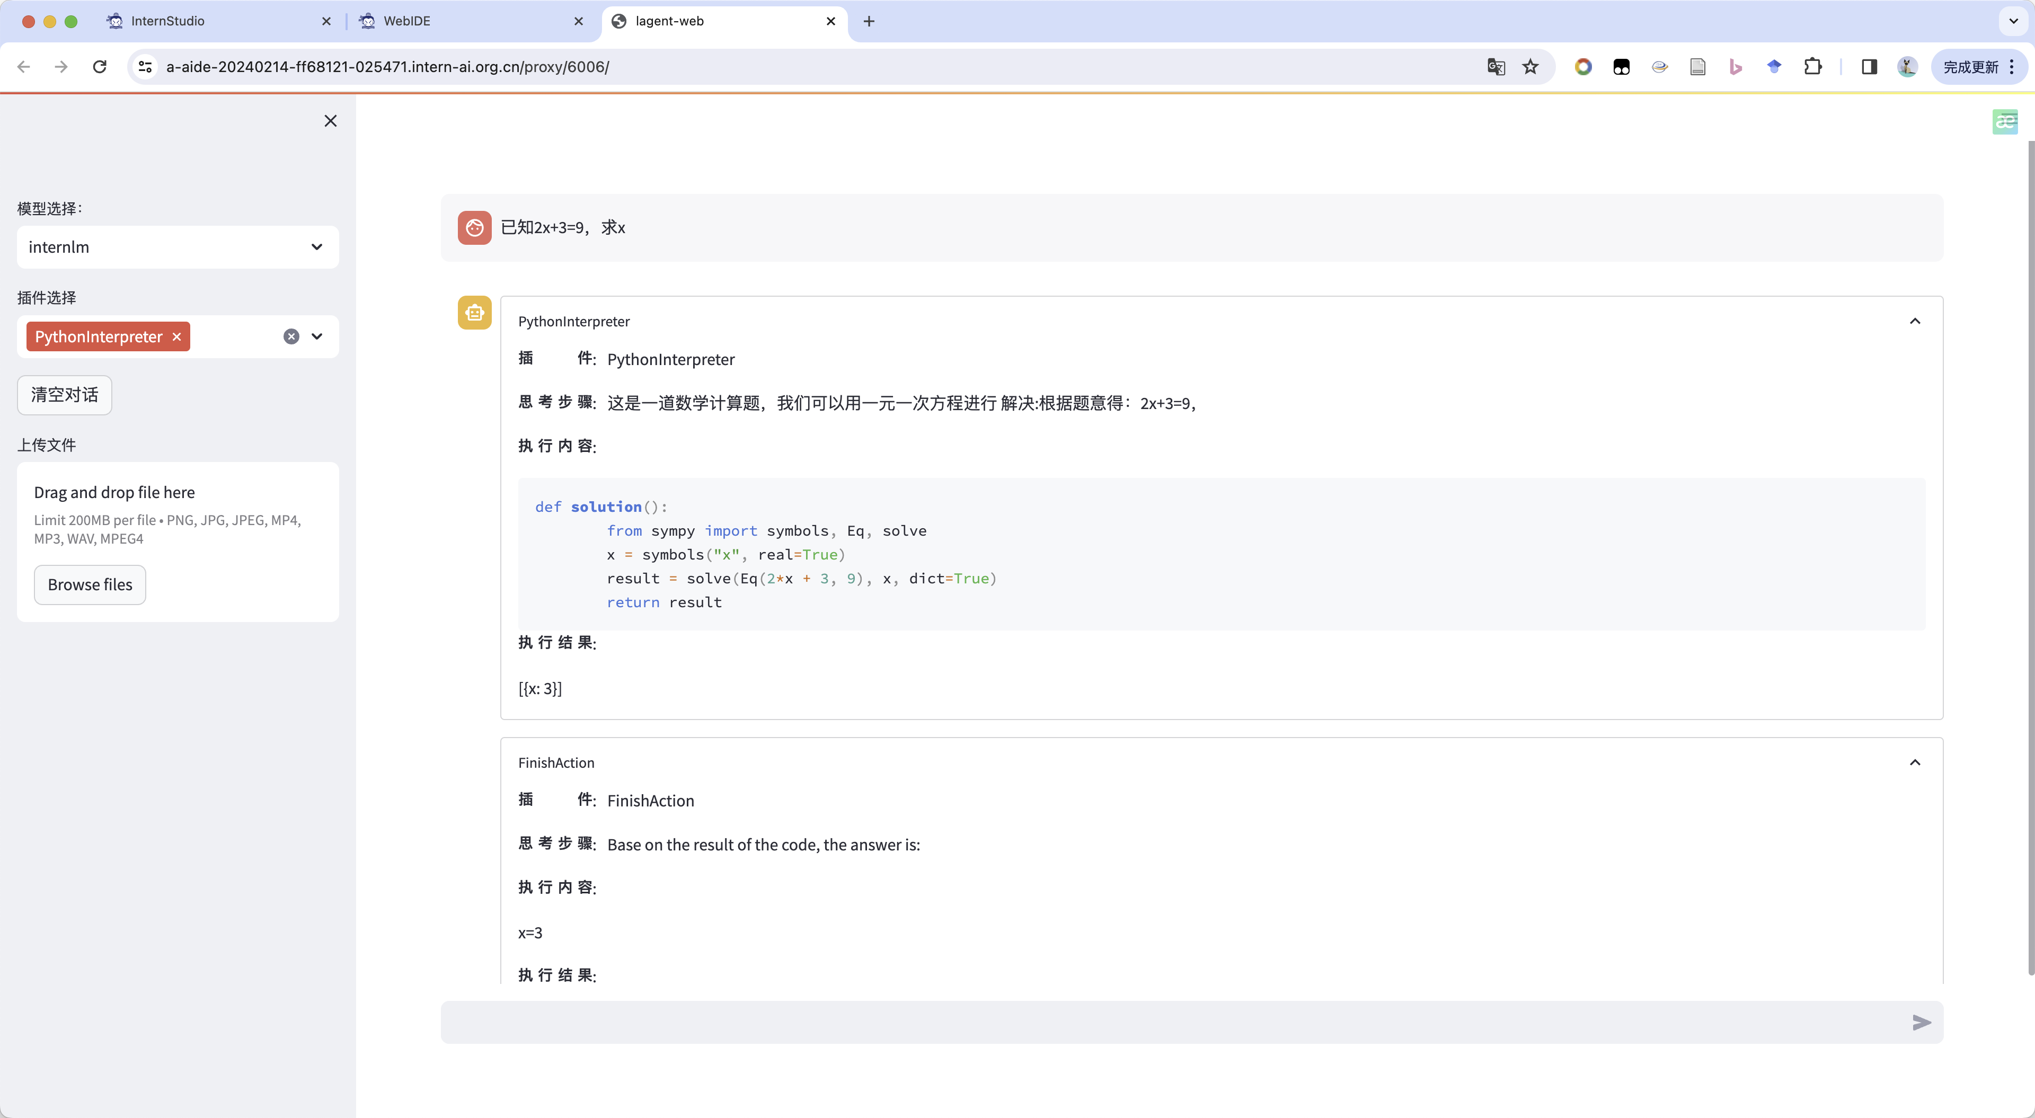Remove the PythonInterpreter plugin tag

coord(177,336)
